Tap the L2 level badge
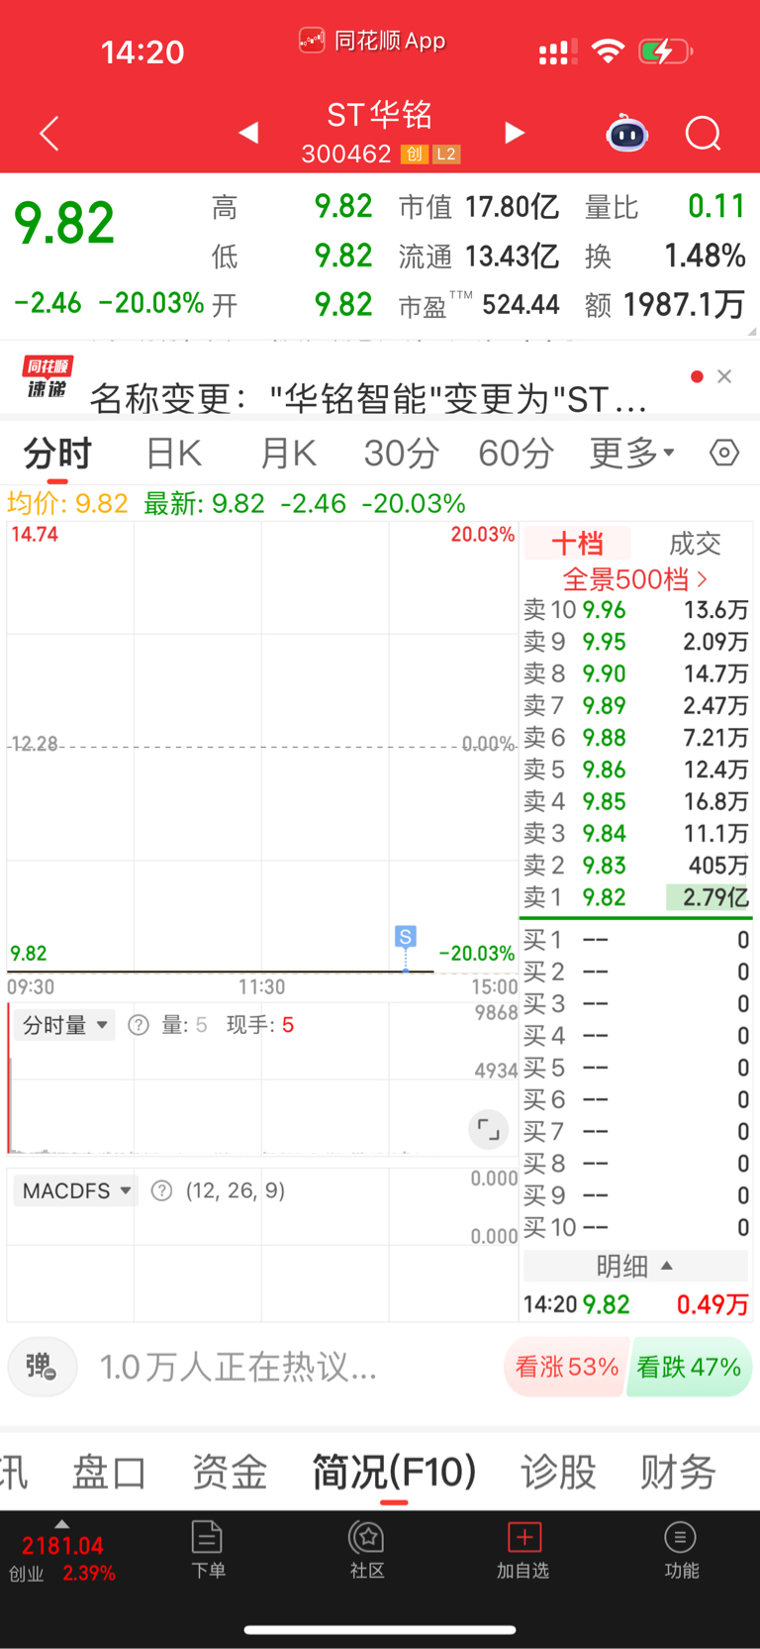 [x=446, y=155]
